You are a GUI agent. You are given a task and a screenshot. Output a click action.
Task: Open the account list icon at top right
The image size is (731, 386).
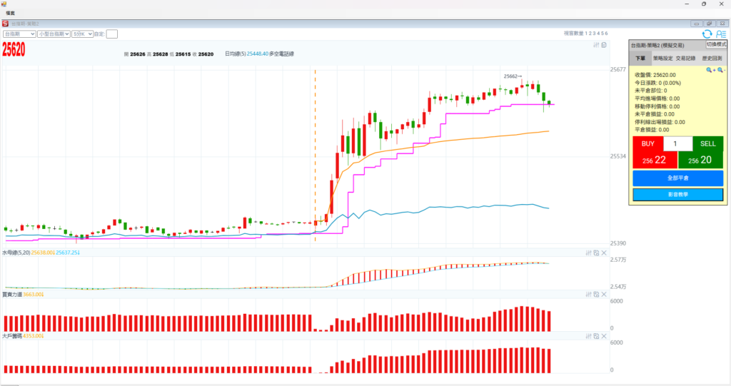[721, 34]
